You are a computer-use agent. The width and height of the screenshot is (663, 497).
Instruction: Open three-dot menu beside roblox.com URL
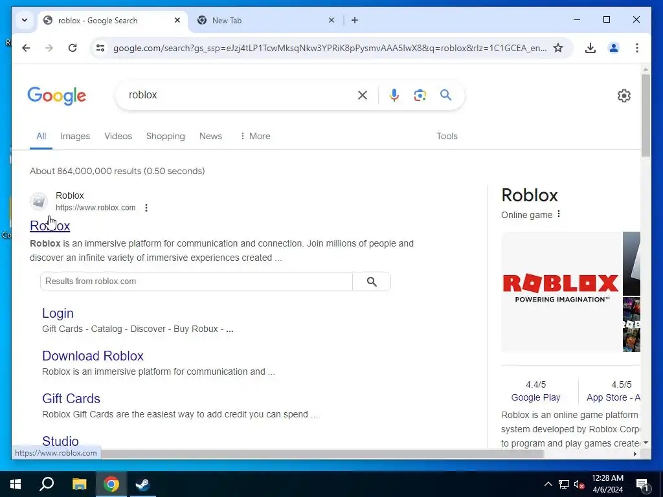click(146, 208)
